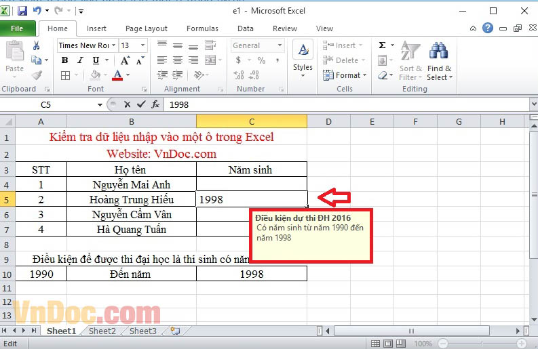538x349 pixels.
Task: Apply the comma style
Action: (x=277, y=61)
